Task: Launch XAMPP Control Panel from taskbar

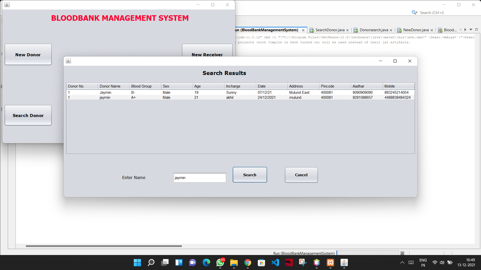Action: point(330,262)
